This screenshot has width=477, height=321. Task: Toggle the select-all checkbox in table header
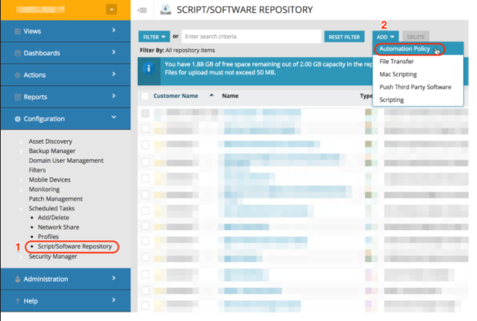145,96
